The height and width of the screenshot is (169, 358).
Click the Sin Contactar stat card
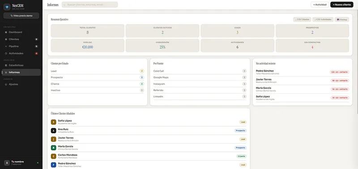point(312,46)
